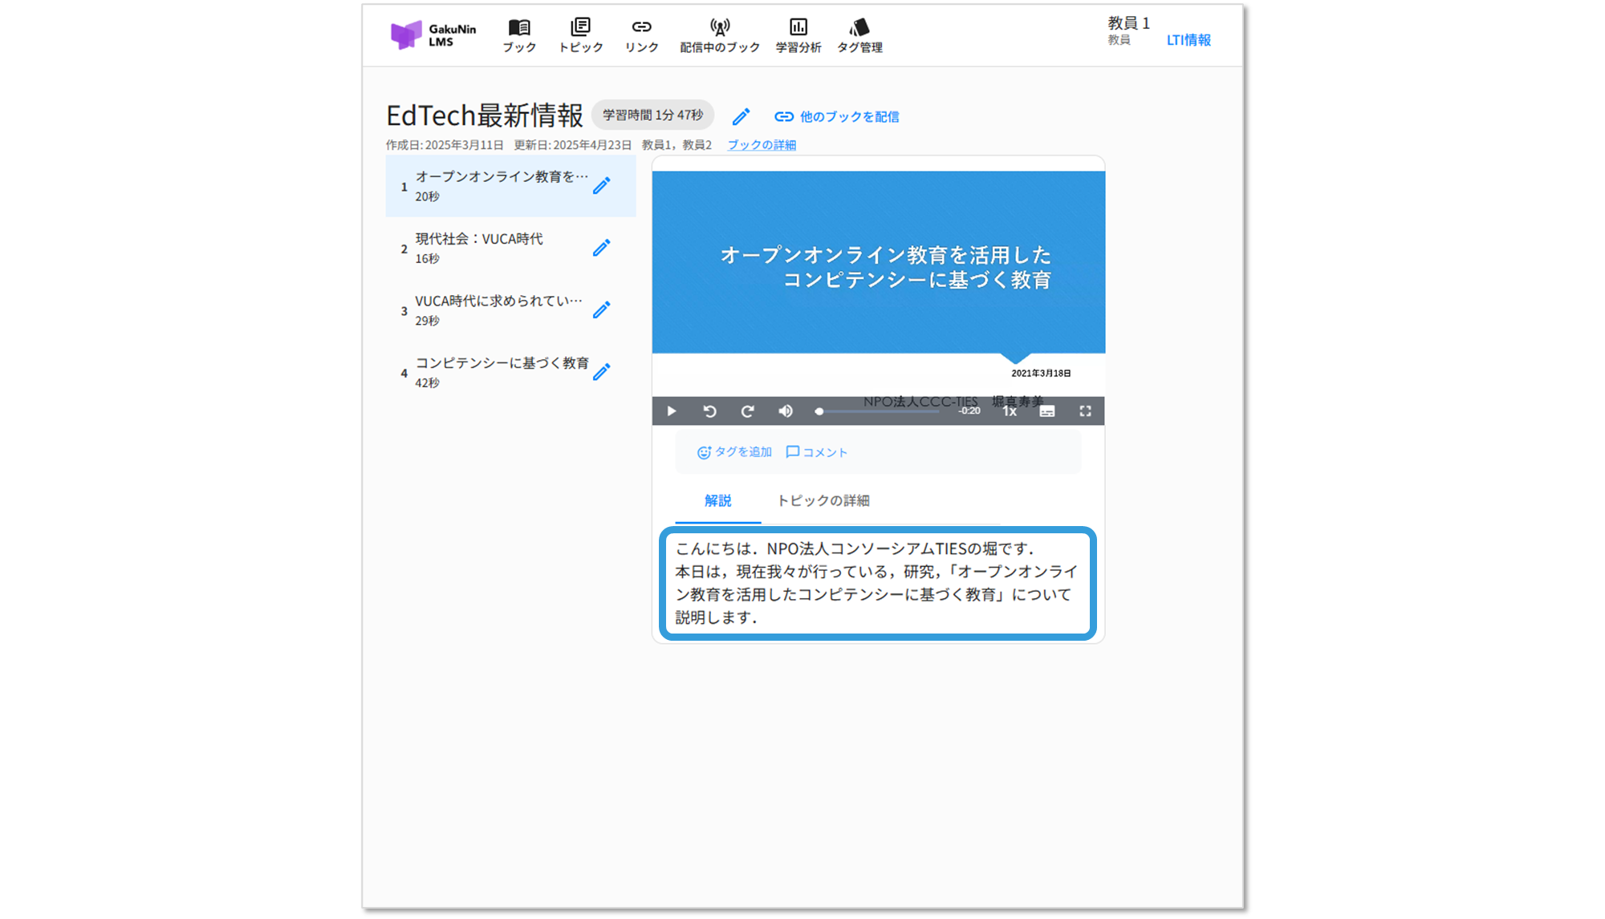Mute the video volume icon
The width and height of the screenshot is (1605, 919).
pyautogui.click(x=786, y=411)
